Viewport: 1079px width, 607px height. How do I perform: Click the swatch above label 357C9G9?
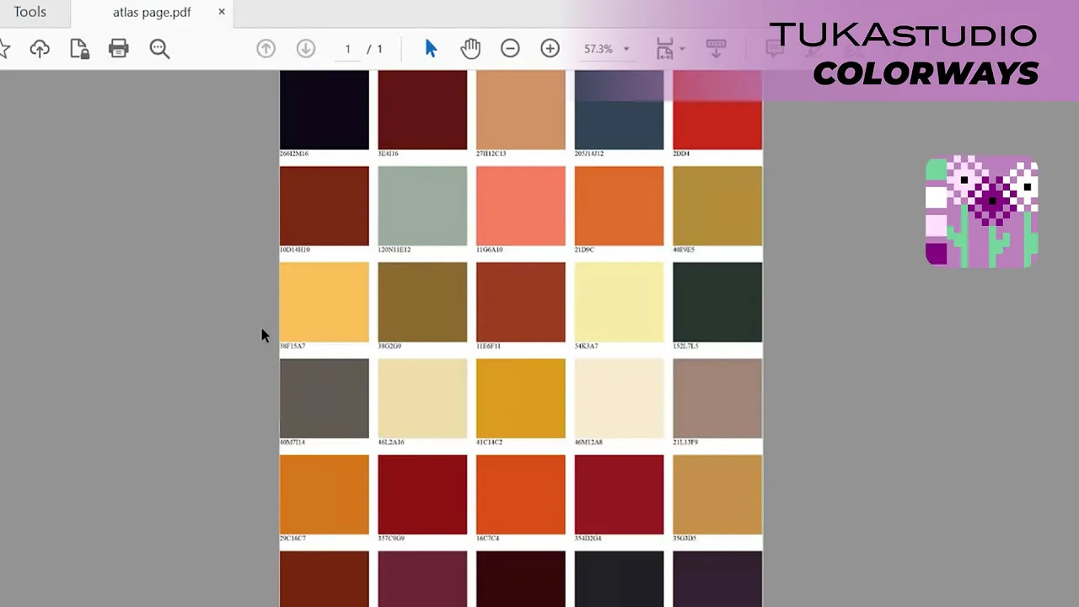pyautogui.click(x=422, y=494)
